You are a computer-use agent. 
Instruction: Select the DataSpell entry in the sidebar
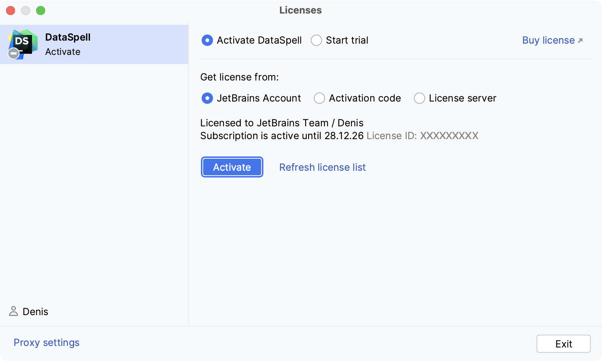pos(94,44)
